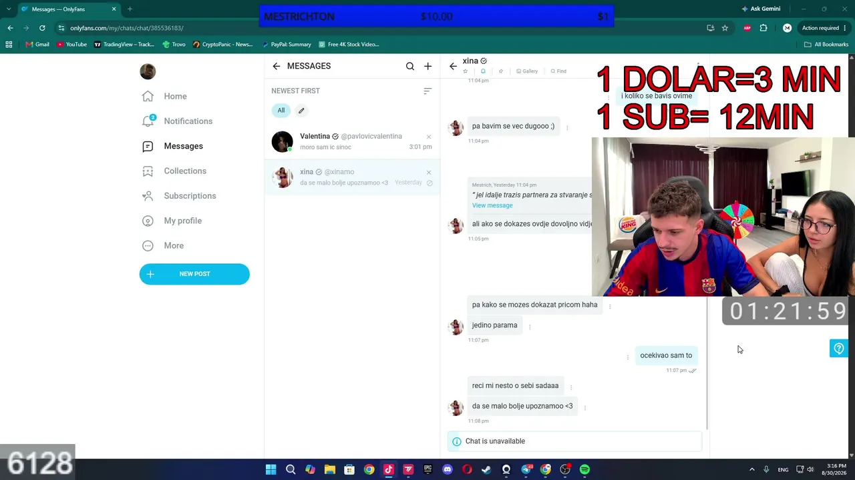Image resolution: width=855 pixels, height=480 pixels.
Task: Open Discord from the taskbar
Action: pyautogui.click(x=448, y=469)
